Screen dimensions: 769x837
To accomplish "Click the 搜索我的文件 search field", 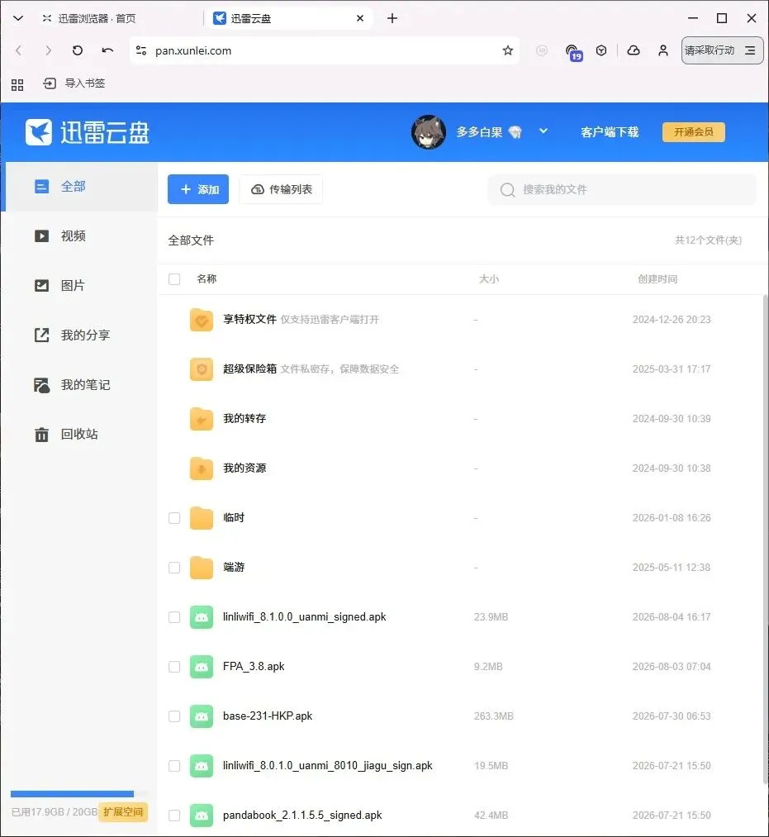I will click(622, 189).
